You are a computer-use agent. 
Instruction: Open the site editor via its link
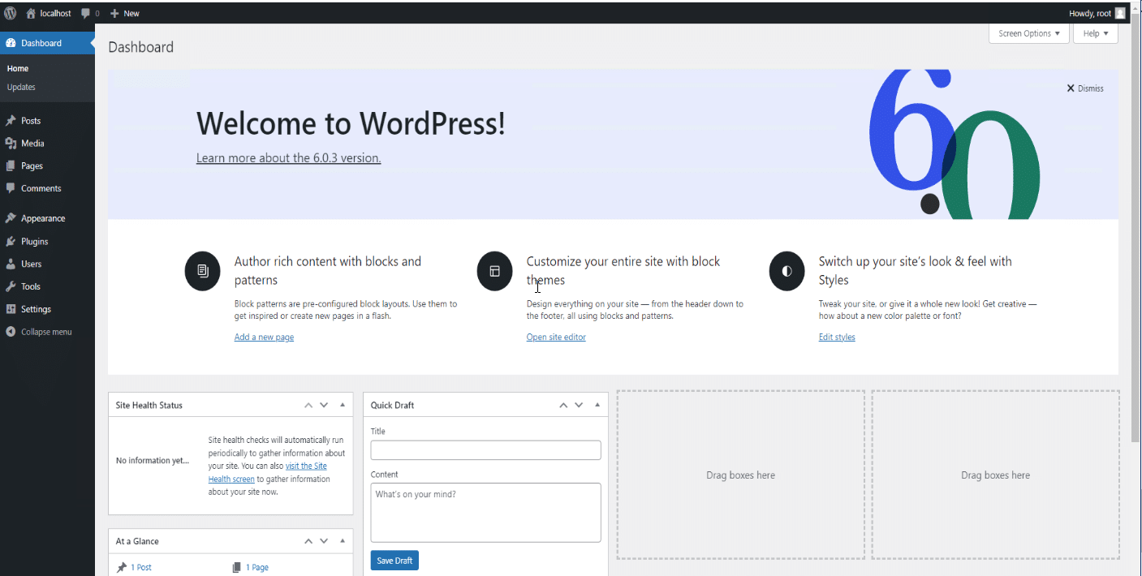pos(556,337)
